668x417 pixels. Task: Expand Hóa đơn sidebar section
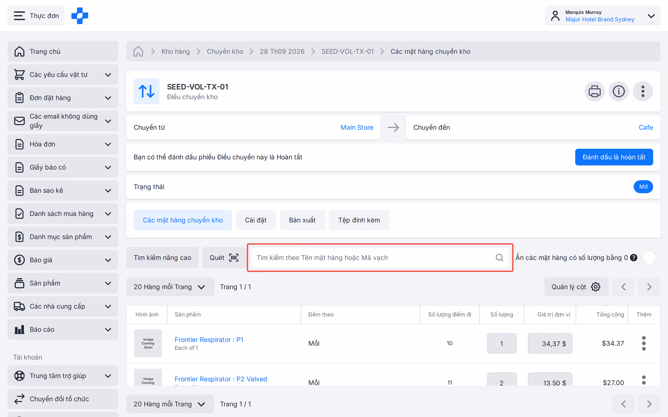(x=63, y=144)
